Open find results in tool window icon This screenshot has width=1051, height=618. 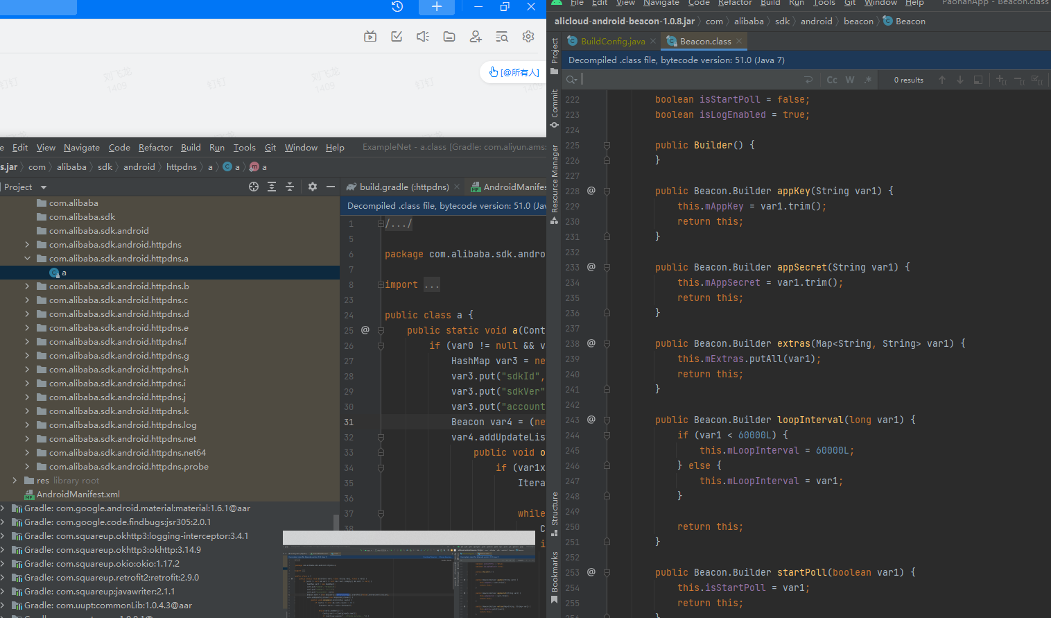click(978, 80)
